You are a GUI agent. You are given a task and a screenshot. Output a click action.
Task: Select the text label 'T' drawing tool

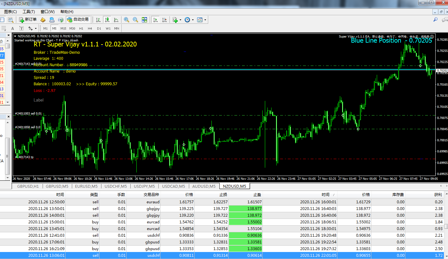(22, 28)
